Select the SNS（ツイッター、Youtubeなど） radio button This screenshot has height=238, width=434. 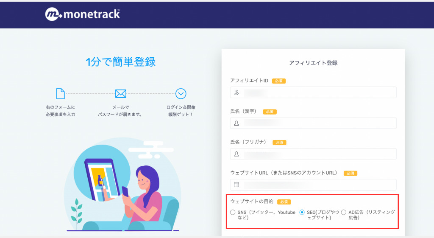(233, 212)
